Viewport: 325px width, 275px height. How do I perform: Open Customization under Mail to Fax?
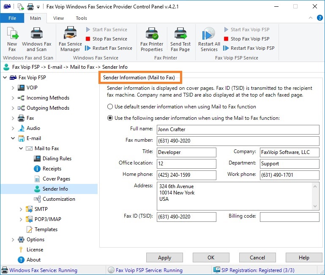pos(54,199)
